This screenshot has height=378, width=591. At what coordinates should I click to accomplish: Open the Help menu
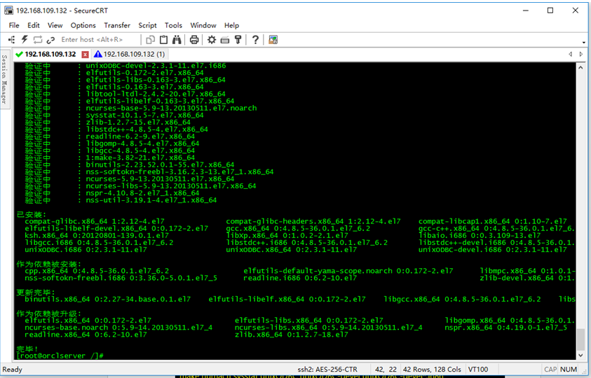231,25
